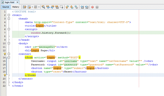Jump to Last Edit location icon
164x96 pixels.
(24, 7)
